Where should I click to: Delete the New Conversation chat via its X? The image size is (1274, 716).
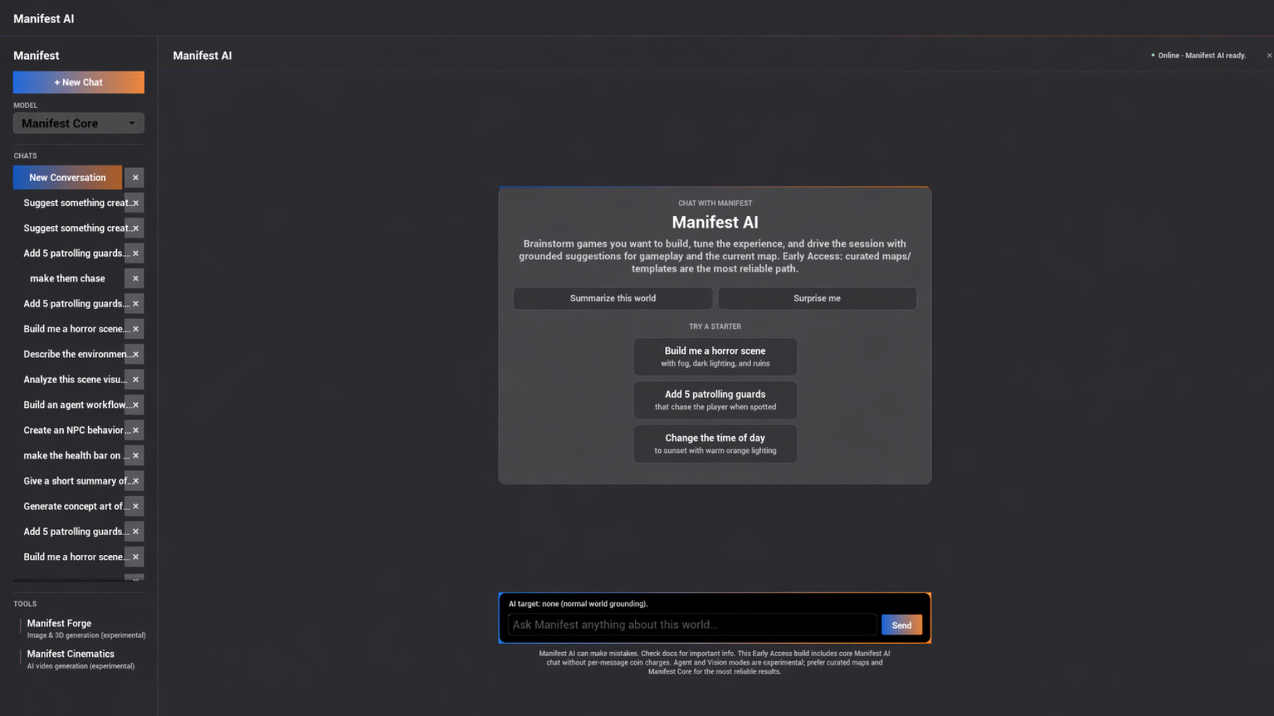click(135, 178)
